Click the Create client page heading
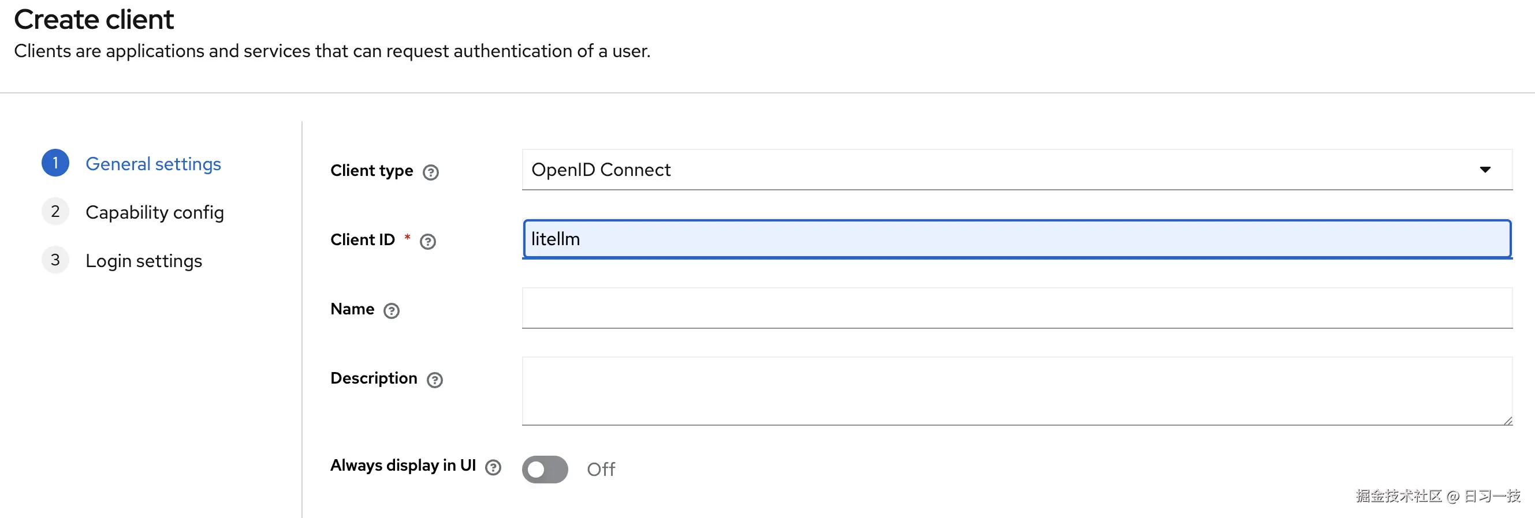 94,20
